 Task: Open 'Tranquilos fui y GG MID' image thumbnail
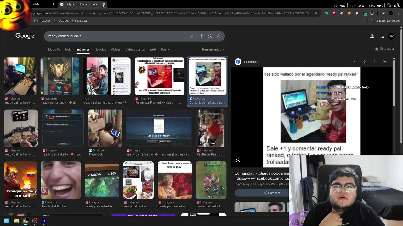20,180
